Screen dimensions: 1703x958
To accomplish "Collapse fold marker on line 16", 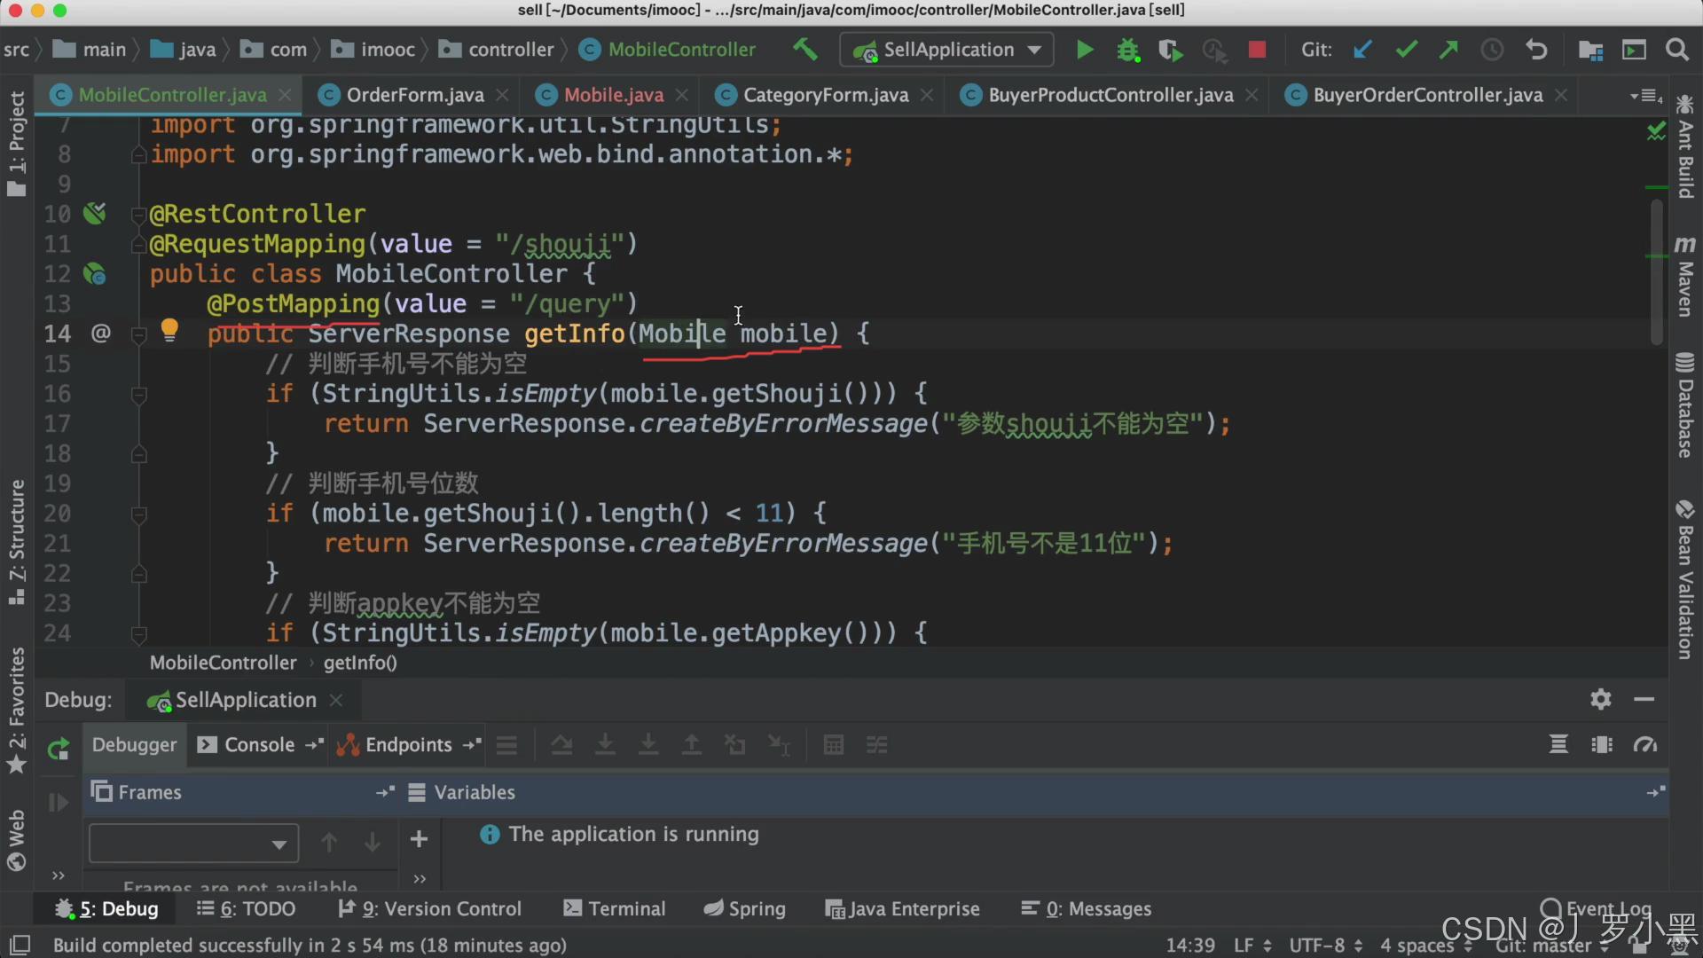I will [138, 394].
